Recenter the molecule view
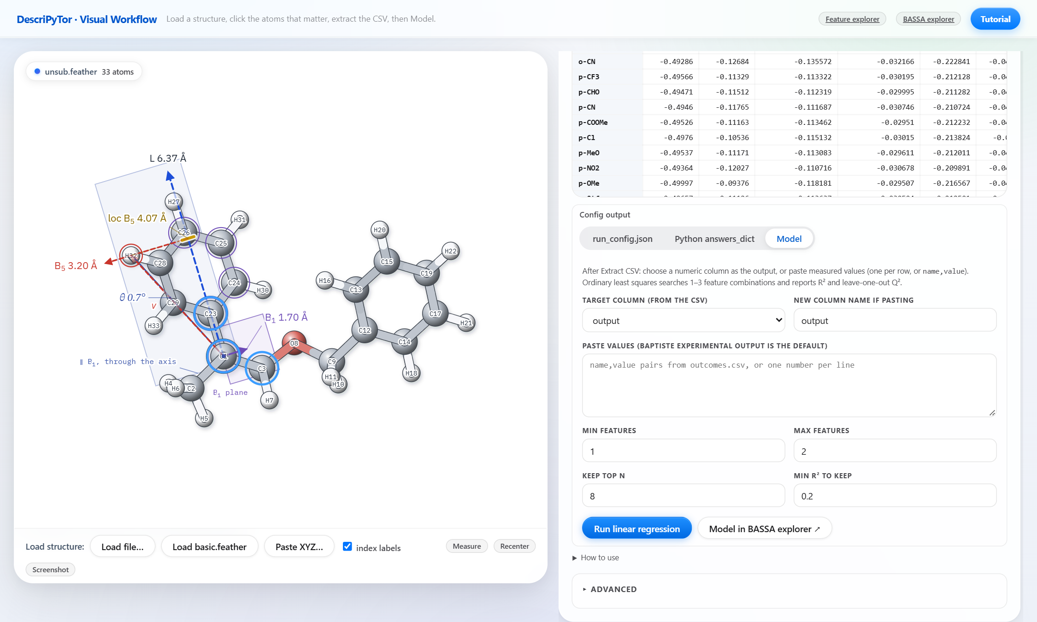Image resolution: width=1037 pixels, height=622 pixels. (514, 546)
